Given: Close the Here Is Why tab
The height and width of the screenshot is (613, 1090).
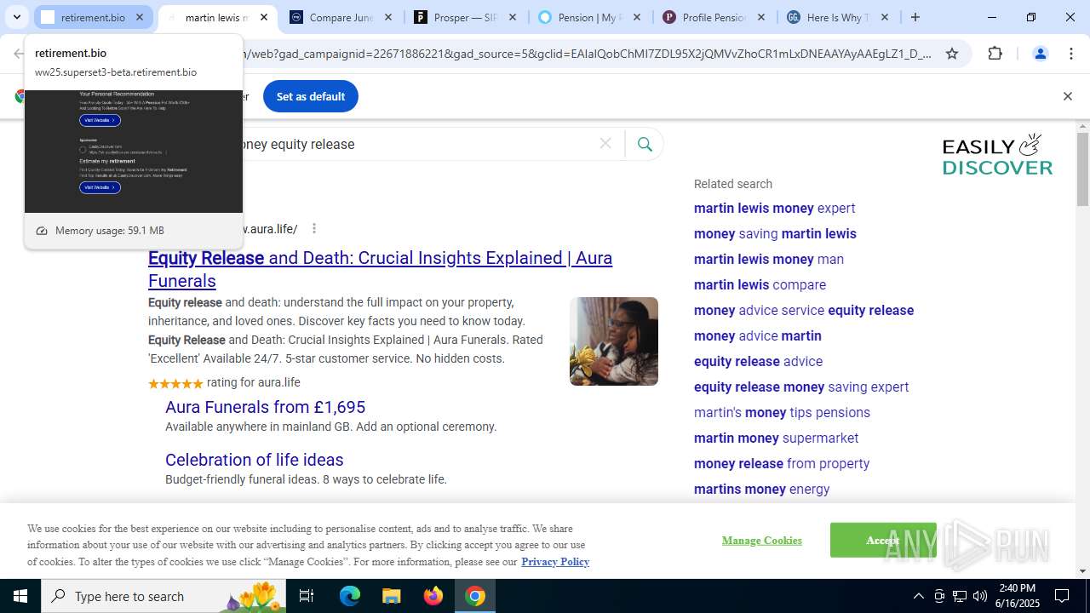Looking at the screenshot, I should pyautogui.click(x=885, y=17).
